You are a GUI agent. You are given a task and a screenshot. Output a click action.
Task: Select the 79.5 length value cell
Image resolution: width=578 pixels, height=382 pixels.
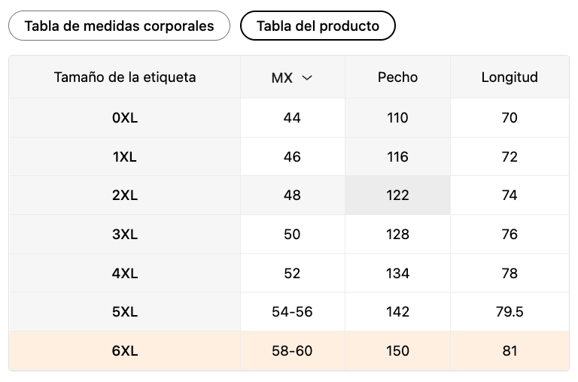510,312
